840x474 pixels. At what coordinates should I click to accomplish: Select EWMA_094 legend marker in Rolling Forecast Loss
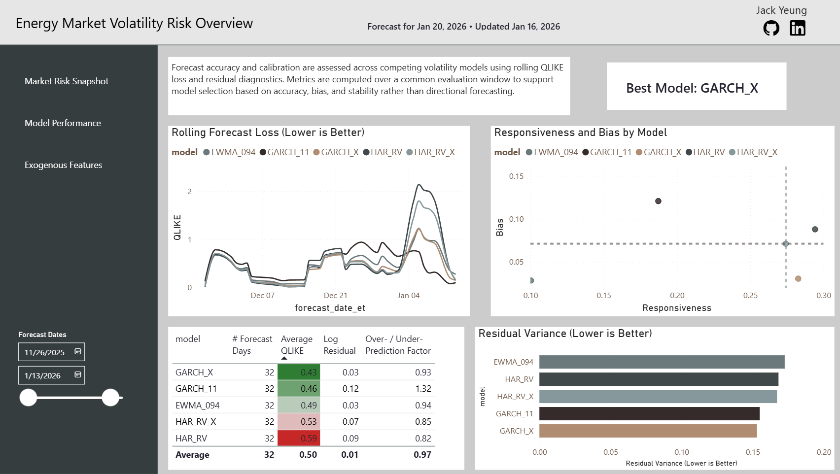pos(207,152)
